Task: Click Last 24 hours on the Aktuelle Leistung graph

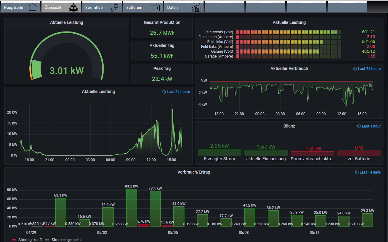Action: (x=178, y=92)
